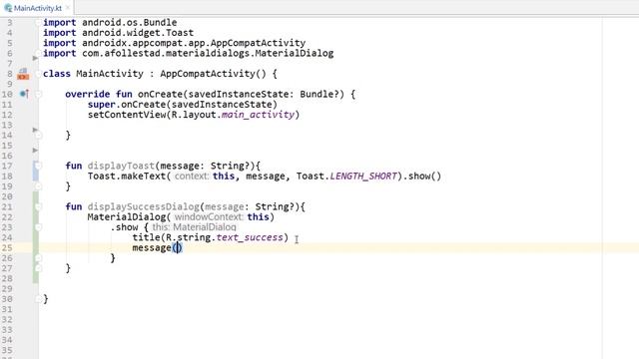Click the 'text_success' string resource

(x=250, y=237)
